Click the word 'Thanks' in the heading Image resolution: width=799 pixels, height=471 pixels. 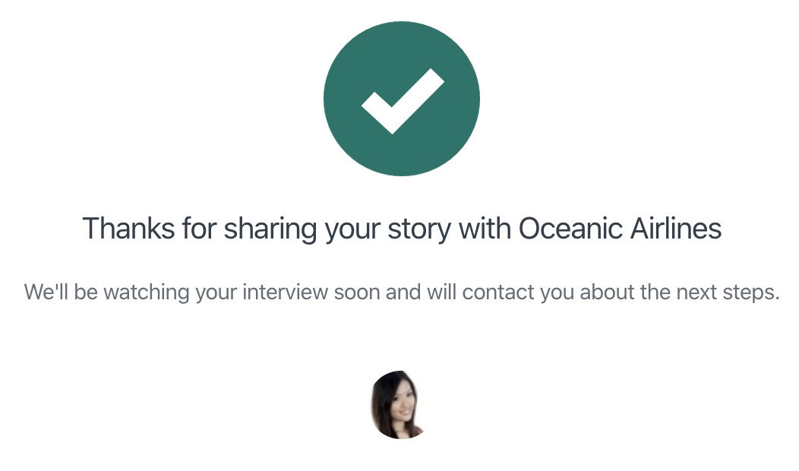pos(129,228)
